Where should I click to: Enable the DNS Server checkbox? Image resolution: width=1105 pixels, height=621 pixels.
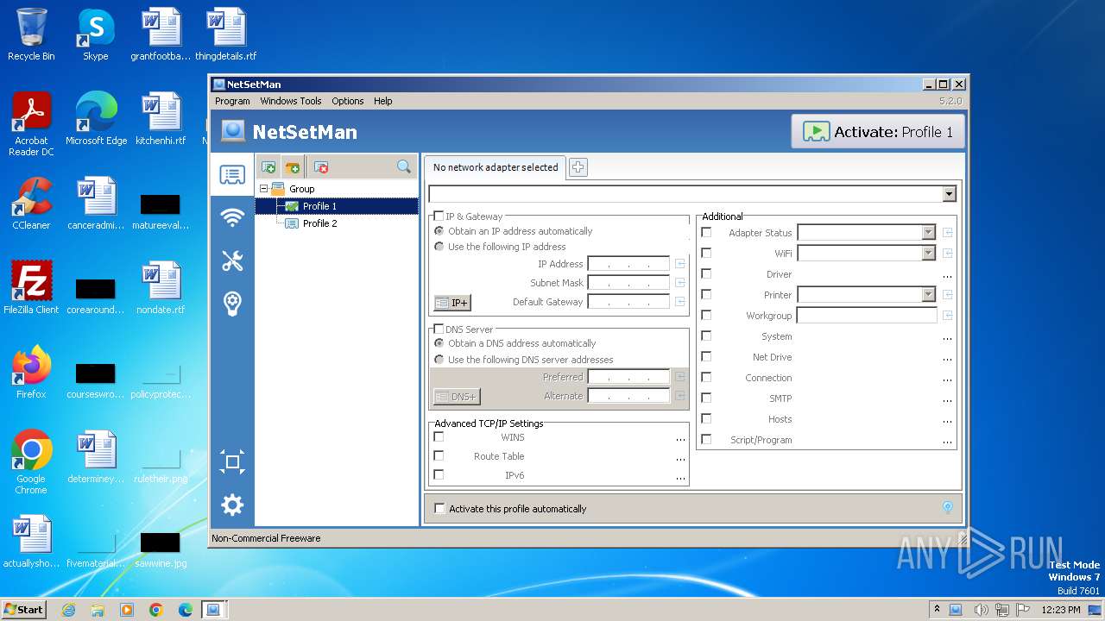439,329
